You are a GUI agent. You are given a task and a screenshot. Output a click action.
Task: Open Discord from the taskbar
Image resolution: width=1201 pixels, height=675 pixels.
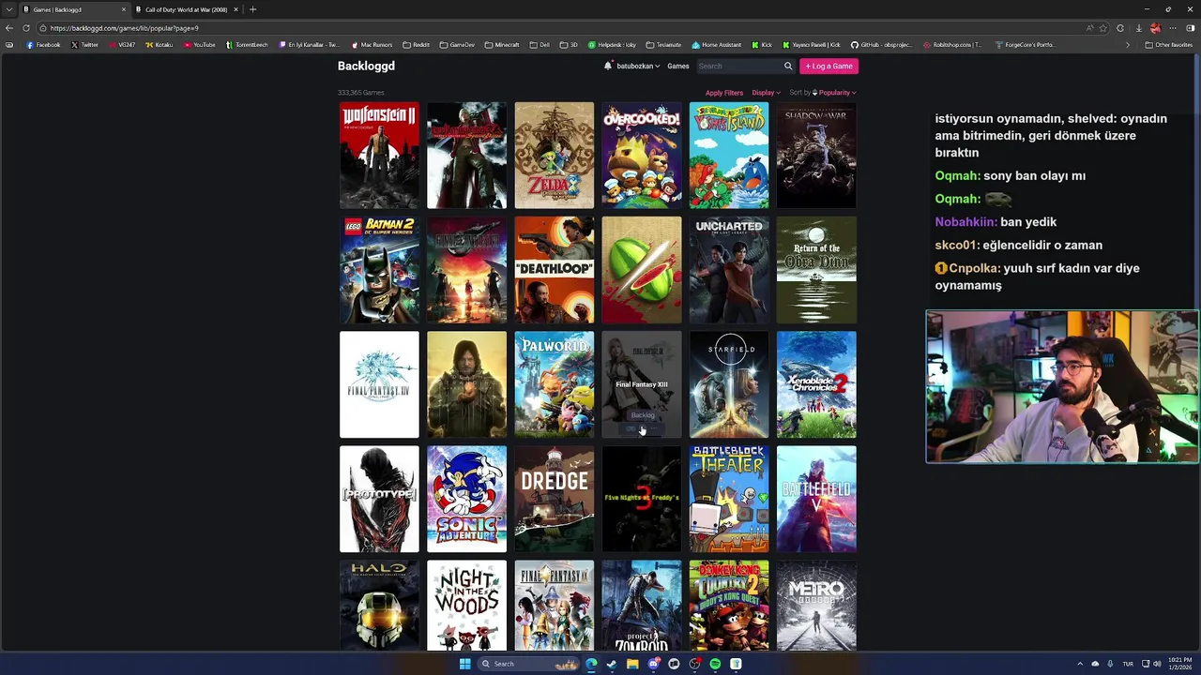click(x=653, y=664)
